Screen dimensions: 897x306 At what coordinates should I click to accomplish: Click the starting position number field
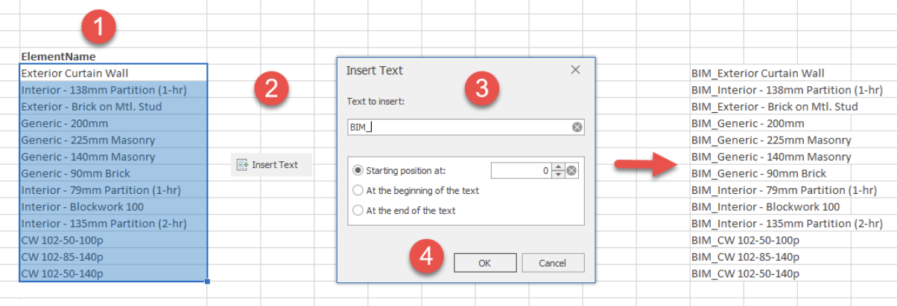tap(522, 171)
